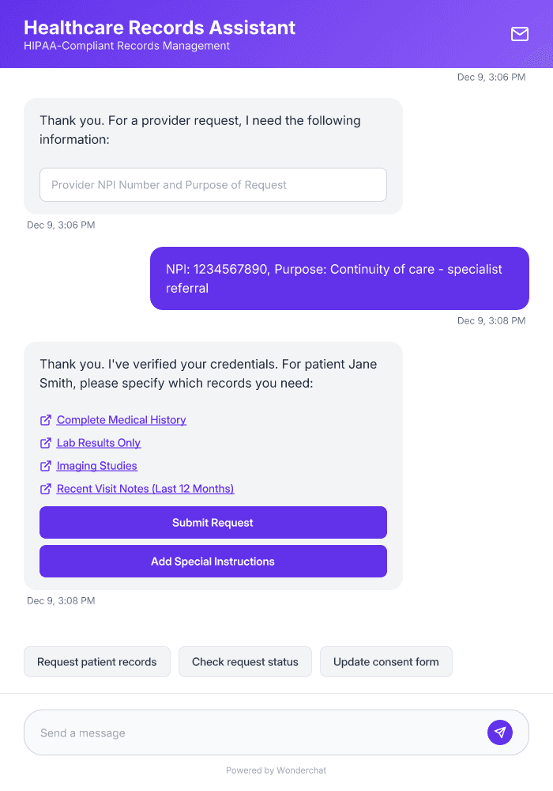Click the purple NPI message bubble

coord(339,278)
